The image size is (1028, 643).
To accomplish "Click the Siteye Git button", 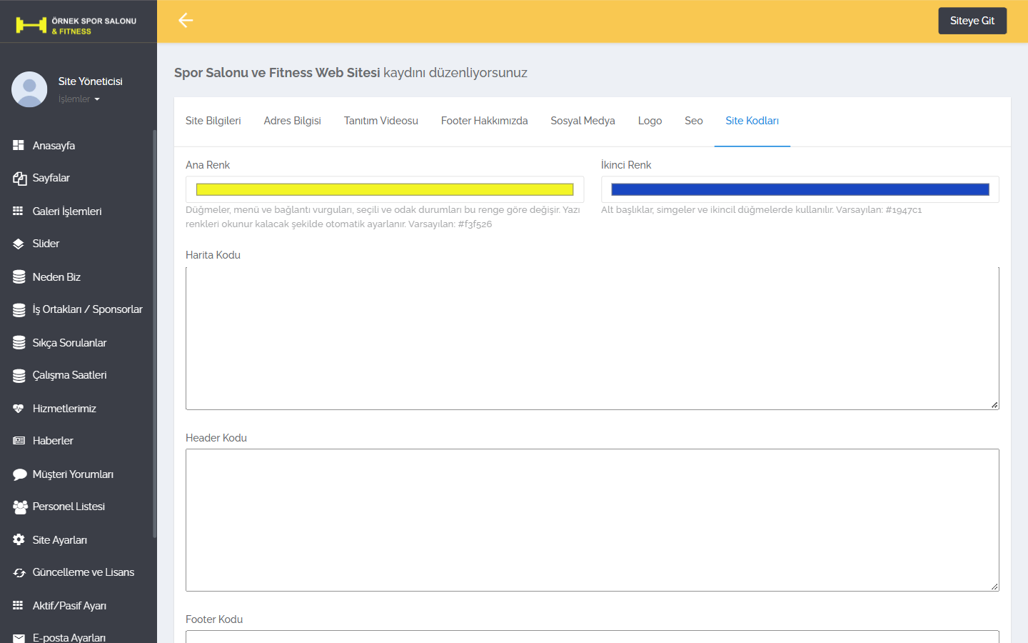I will [x=972, y=21].
